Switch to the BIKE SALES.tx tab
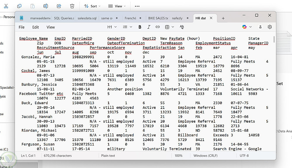The image size is (292, 168). 158,18
